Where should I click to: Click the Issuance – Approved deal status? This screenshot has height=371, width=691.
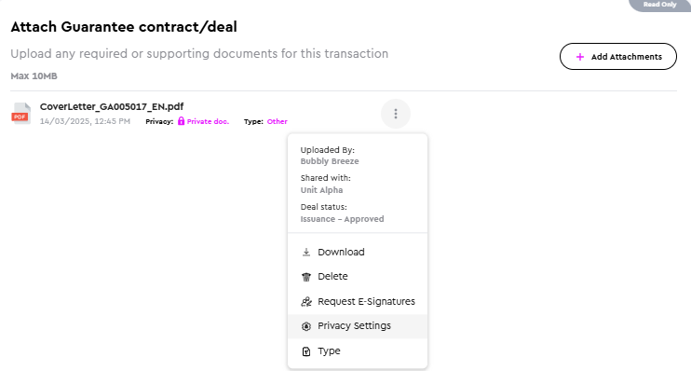point(342,219)
